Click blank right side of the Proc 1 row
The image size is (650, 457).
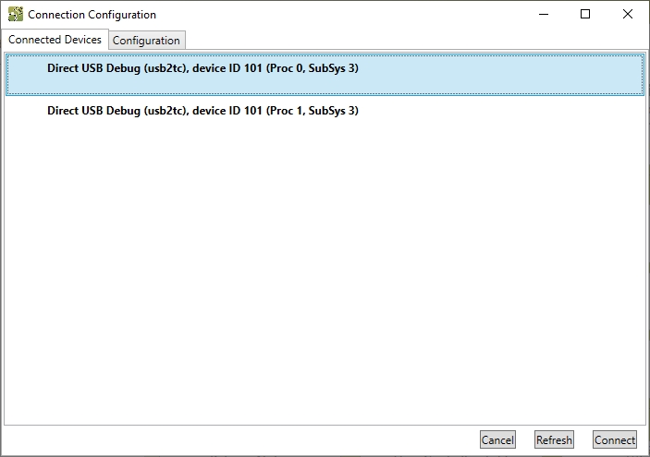coord(509,111)
